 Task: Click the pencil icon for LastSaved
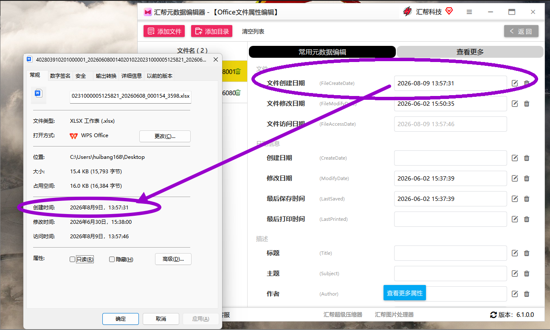tap(515, 199)
